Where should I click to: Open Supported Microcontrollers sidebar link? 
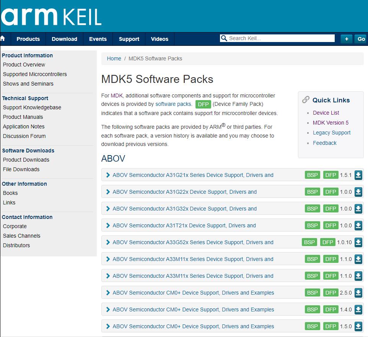(x=35, y=74)
